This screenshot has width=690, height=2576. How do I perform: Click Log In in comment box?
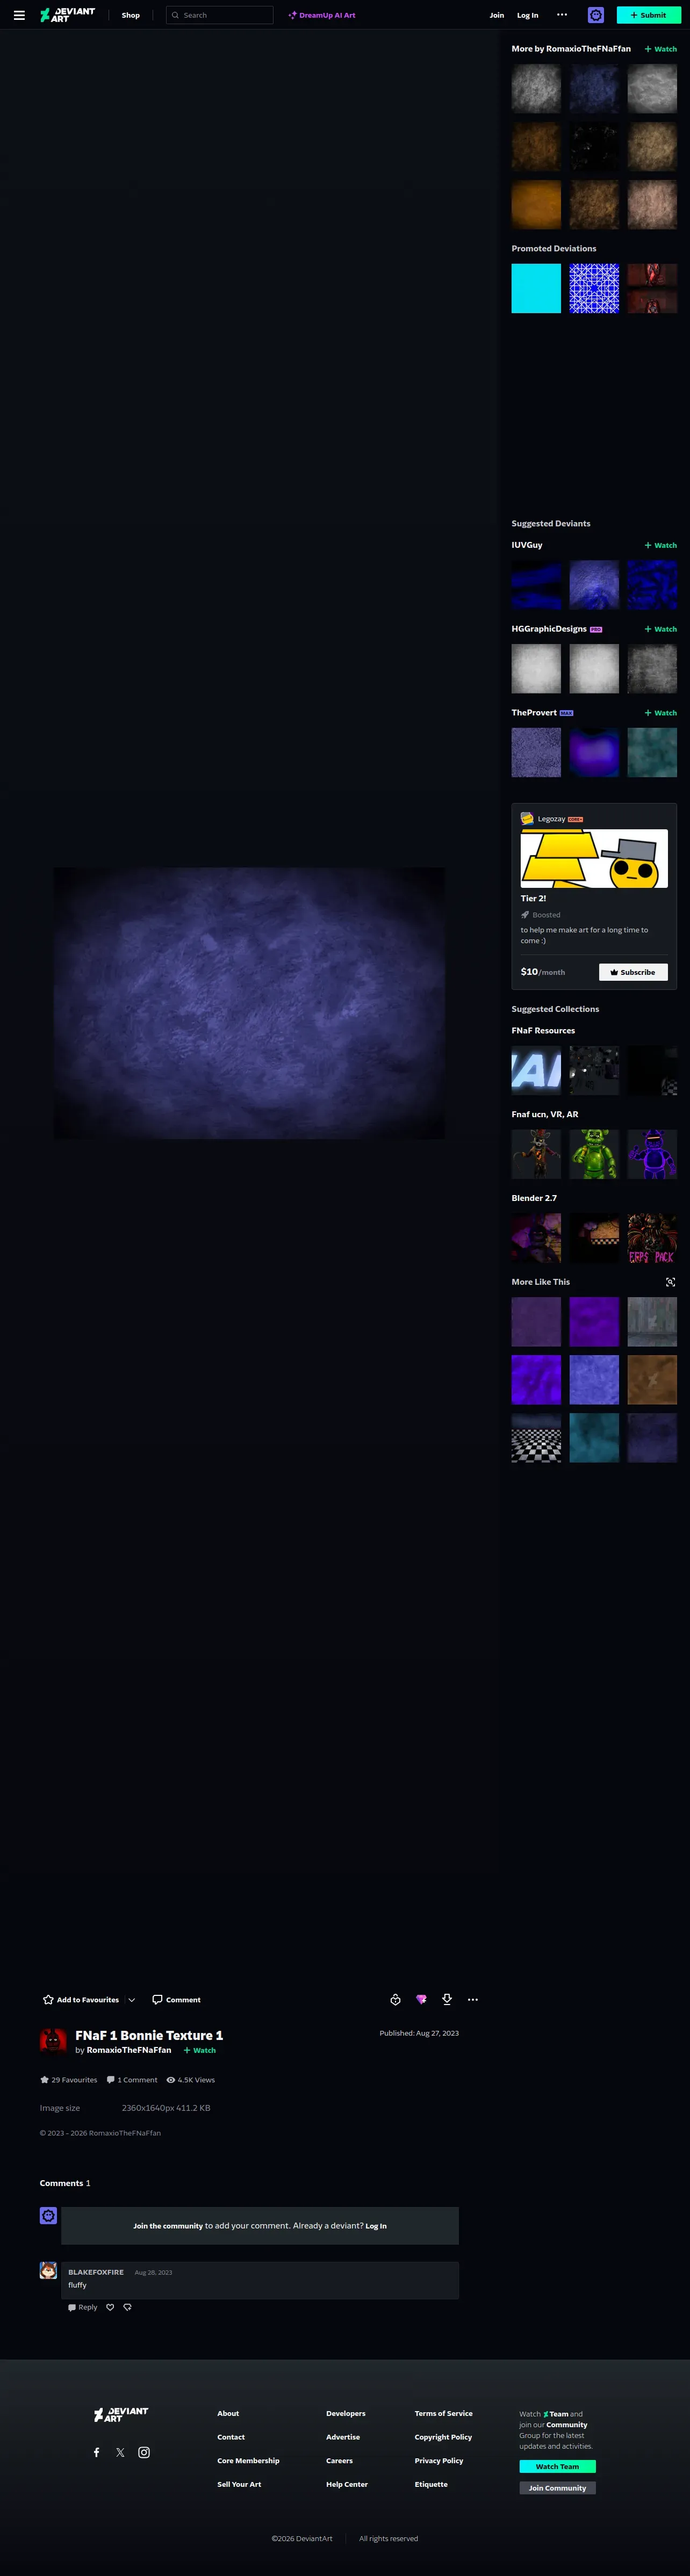pos(376,2226)
